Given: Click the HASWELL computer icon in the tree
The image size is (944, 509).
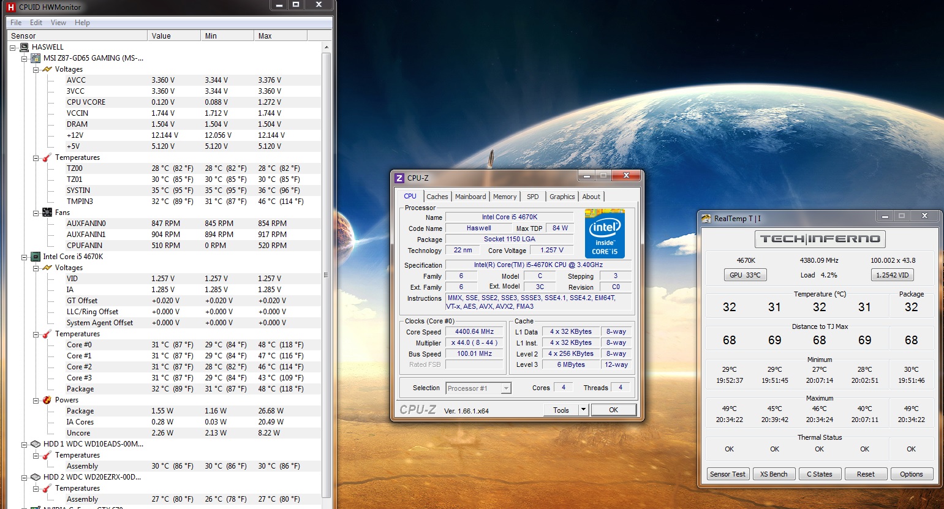Looking at the screenshot, I should pyautogui.click(x=25, y=47).
